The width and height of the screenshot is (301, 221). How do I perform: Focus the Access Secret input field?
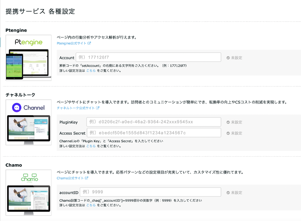154,133
